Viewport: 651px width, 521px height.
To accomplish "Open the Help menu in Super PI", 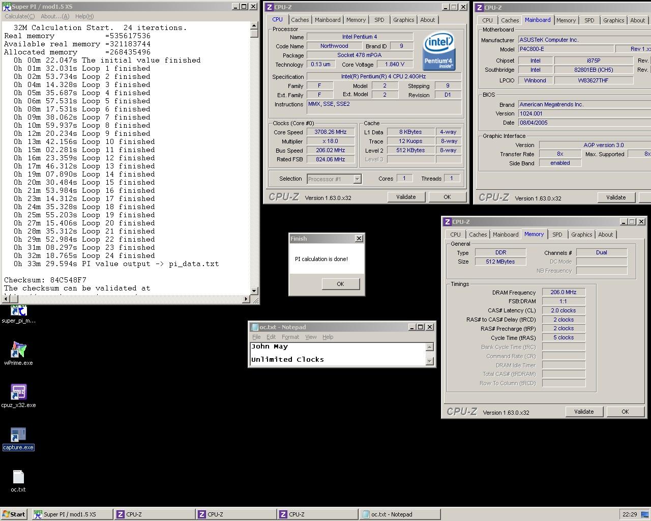I will [84, 16].
